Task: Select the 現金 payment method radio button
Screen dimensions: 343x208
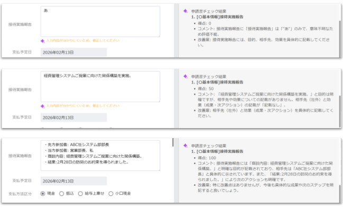Action: (43, 194)
